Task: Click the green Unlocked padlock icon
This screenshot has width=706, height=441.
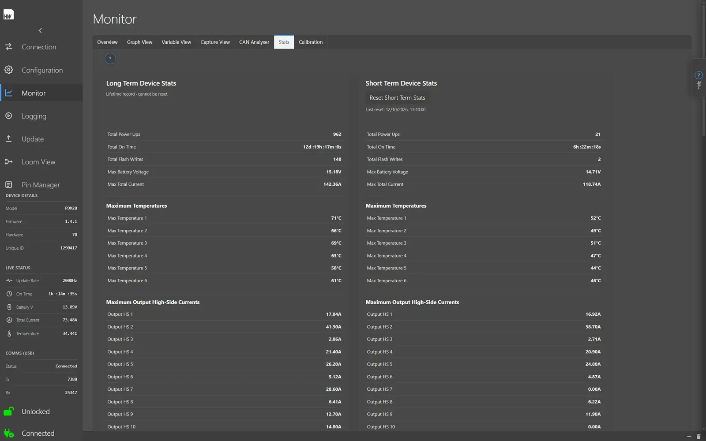Action: point(8,411)
